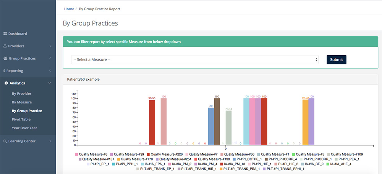The width and height of the screenshot is (382, 174).
Task: Open the Select a Measure dropdown
Action: (x=195, y=59)
